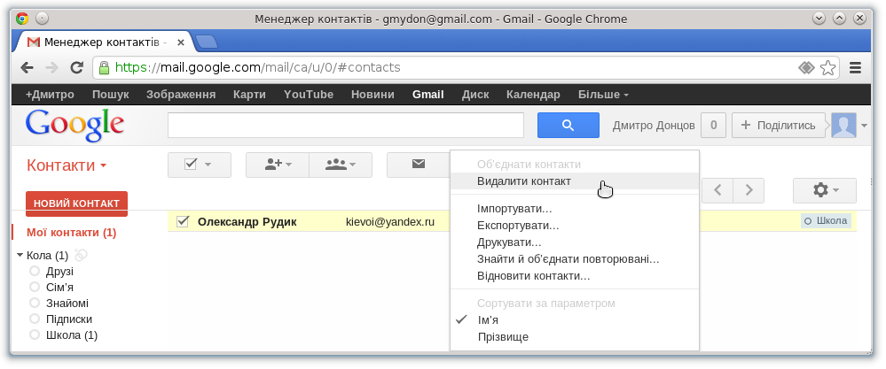Screen dimensions: 886x369
Task: Open the select-all checkbox dropdown
Action: 200,165
